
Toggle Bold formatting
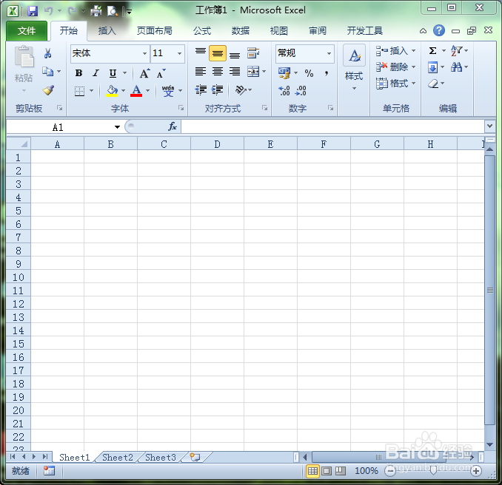[x=78, y=73]
